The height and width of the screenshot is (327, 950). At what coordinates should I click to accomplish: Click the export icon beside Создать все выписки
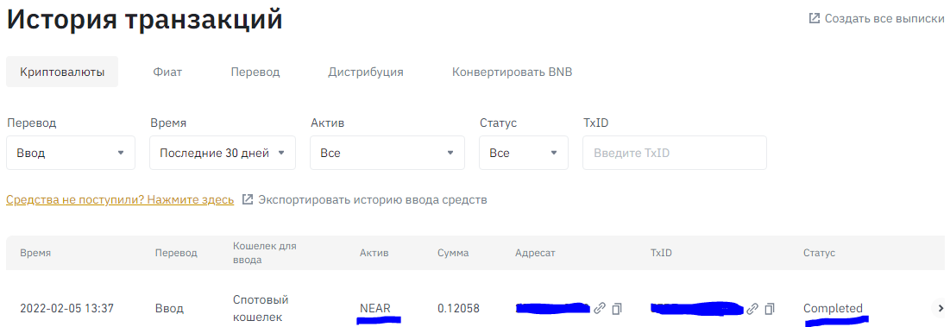click(815, 18)
